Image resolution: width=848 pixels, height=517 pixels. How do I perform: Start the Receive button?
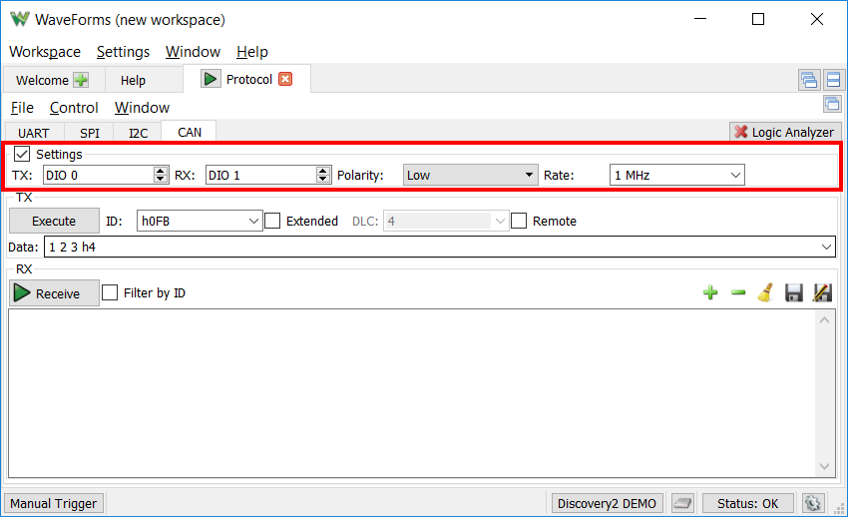click(x=54, y=293)
